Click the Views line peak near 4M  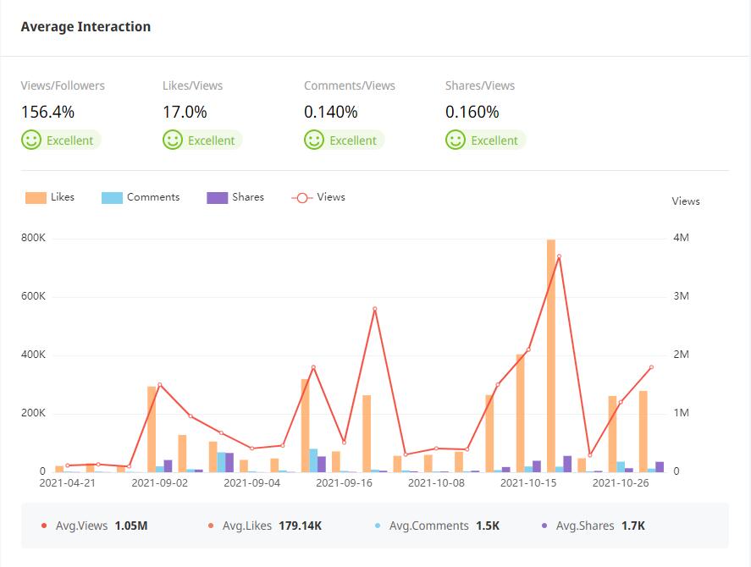[559, 256]
